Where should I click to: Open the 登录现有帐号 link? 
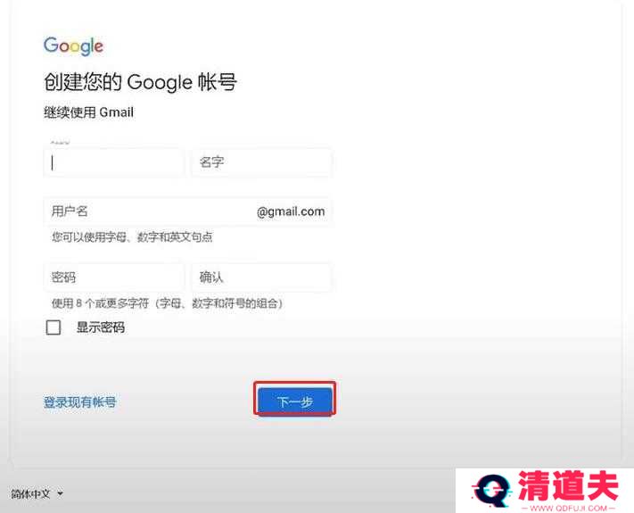(x=79, y=402)
